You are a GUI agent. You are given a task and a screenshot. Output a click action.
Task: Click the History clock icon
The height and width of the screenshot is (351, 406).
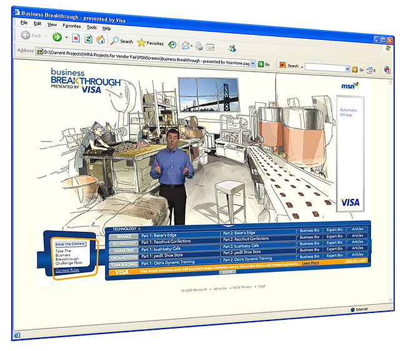172,45
